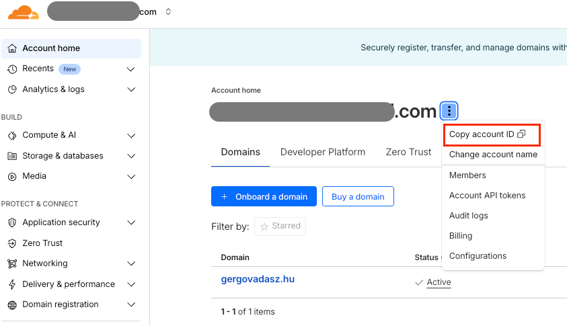Image resolution: width=567 pixels, height=326 pixels.
Task: Click the Application security shield icon
Action: (12, 222)
